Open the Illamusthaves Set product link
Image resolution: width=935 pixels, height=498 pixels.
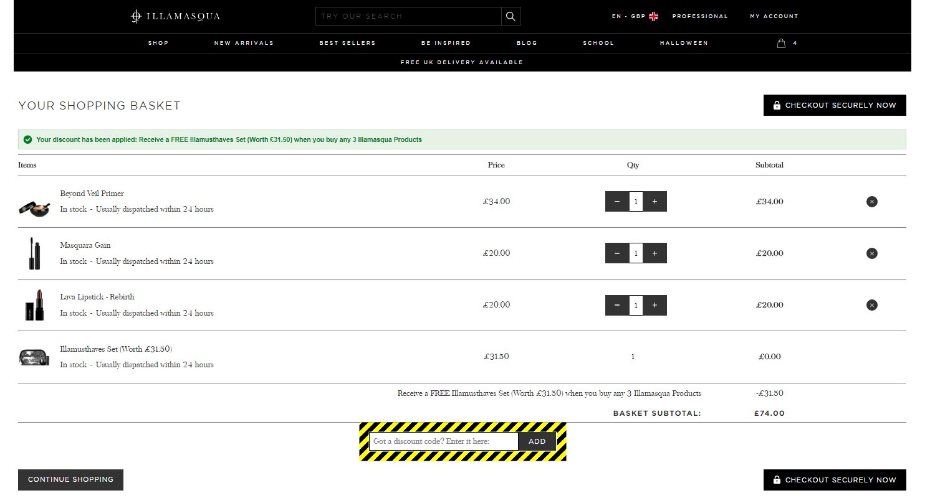pos(115,349)
